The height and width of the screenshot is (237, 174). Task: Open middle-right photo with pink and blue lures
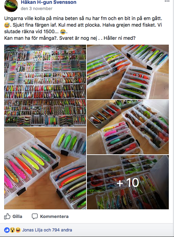click(128, 127)
